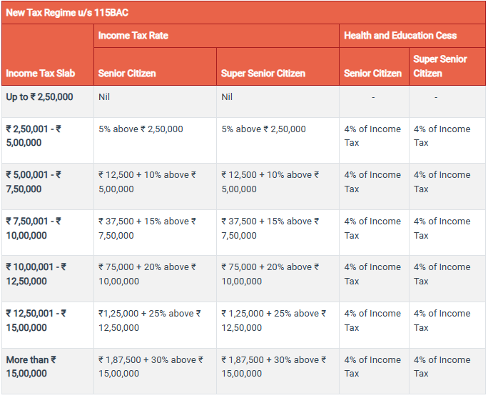Image resolution: width=488 pixels, height=398 pixels.
Task: Click the More than ₹ 15,00,000 slab cell
Action: click(x=31, y=367)
